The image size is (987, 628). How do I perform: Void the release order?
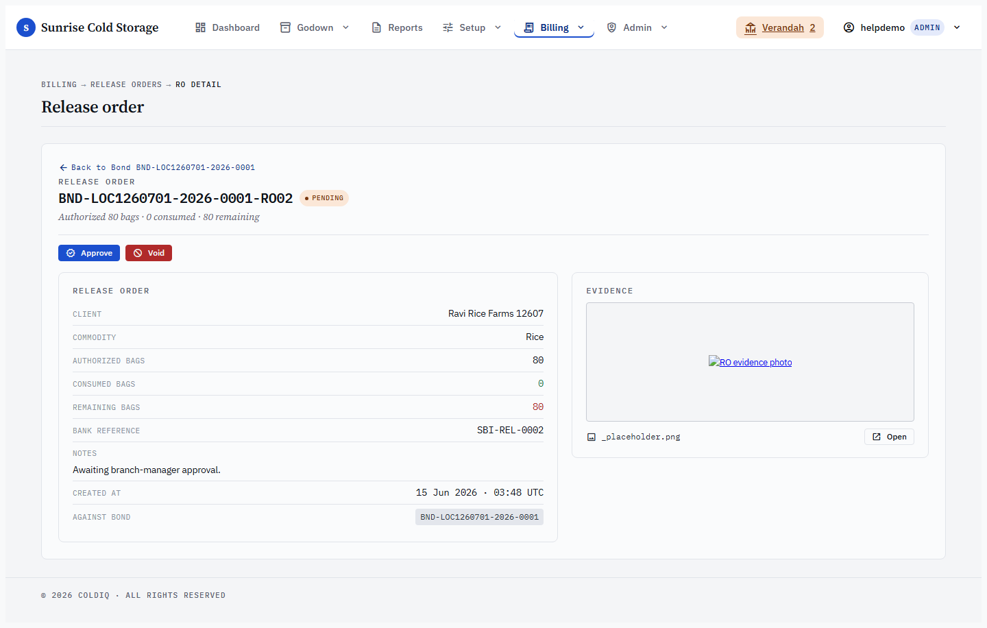pos(149,253)
